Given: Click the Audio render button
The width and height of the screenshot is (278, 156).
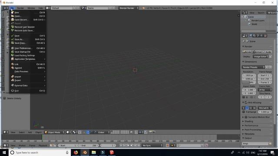Looking at the screenshot, I should tap(267, 52).
